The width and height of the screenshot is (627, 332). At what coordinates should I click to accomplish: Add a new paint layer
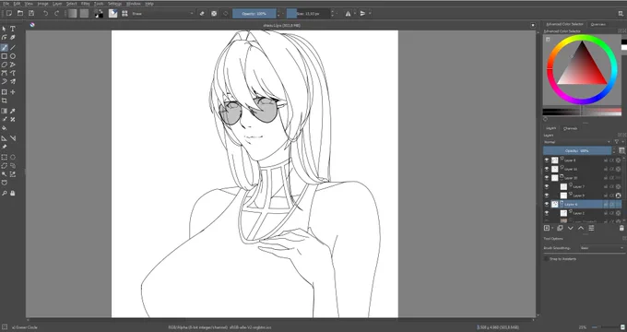point(547,228)
